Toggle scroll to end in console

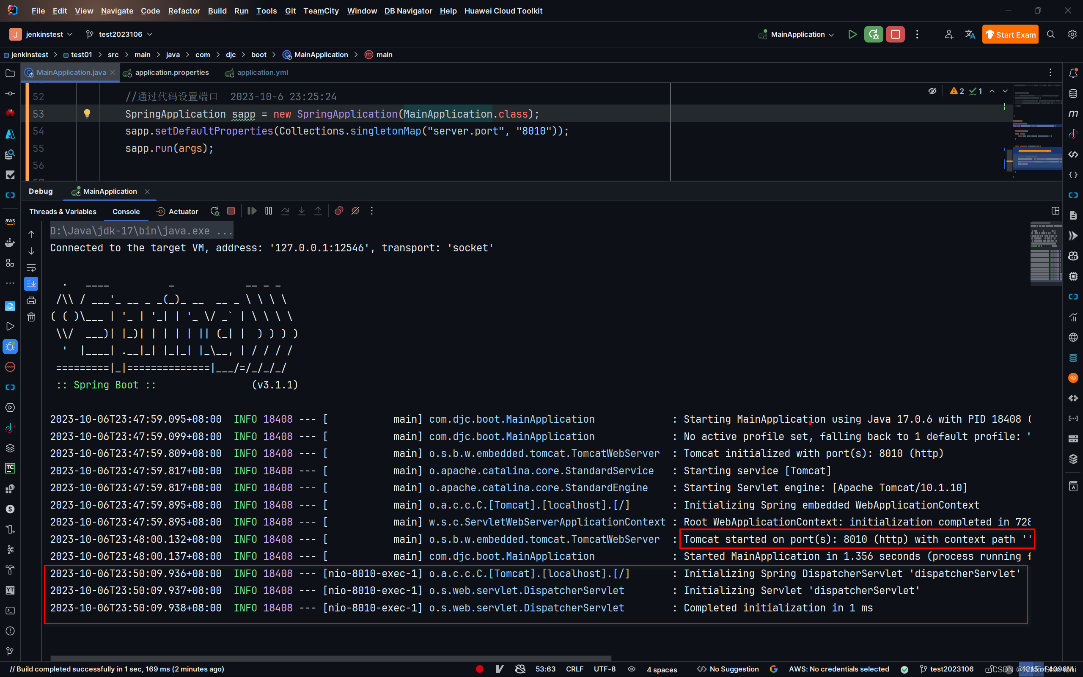[31, 284]
